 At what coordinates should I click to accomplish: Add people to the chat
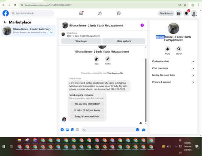(x=96, y=59)
